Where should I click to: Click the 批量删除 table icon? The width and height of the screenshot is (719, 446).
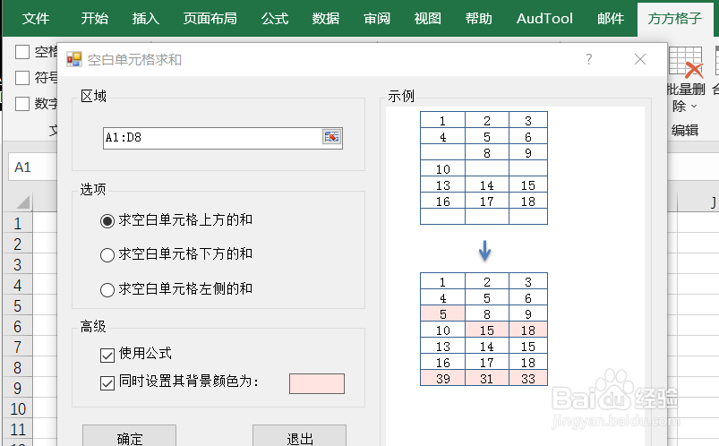tap(686, 62)
